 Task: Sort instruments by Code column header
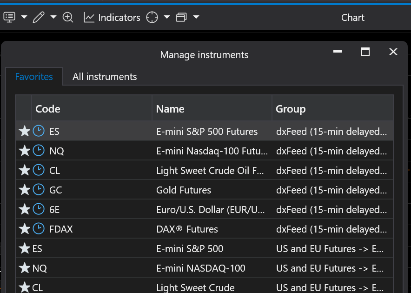[x=48, y=109]
